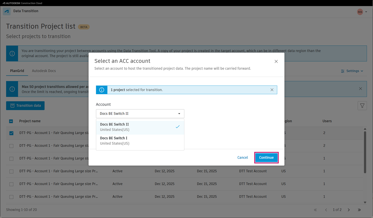
Task: Dismiss the 1 project selected info banner
Action: coord(272,90)
